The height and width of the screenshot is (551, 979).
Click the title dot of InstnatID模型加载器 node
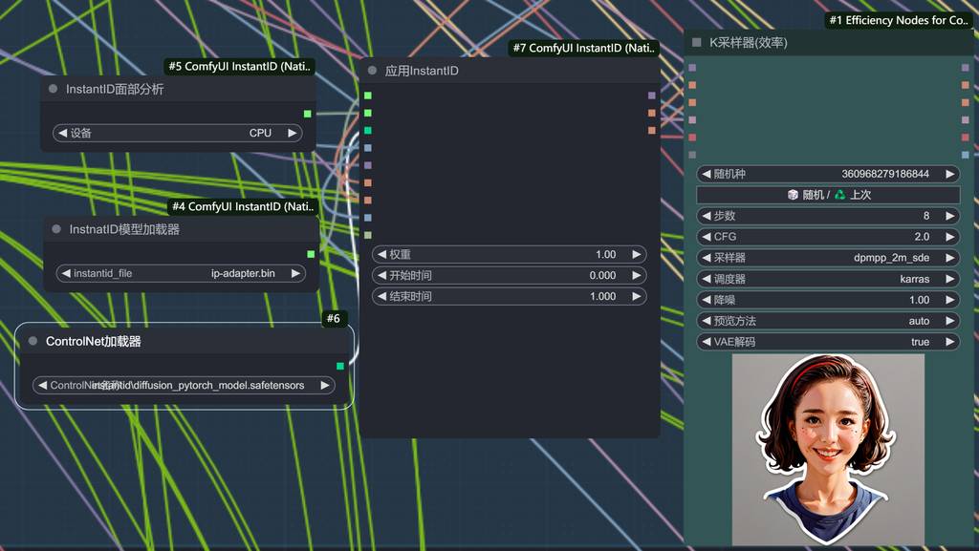point(57,229)
